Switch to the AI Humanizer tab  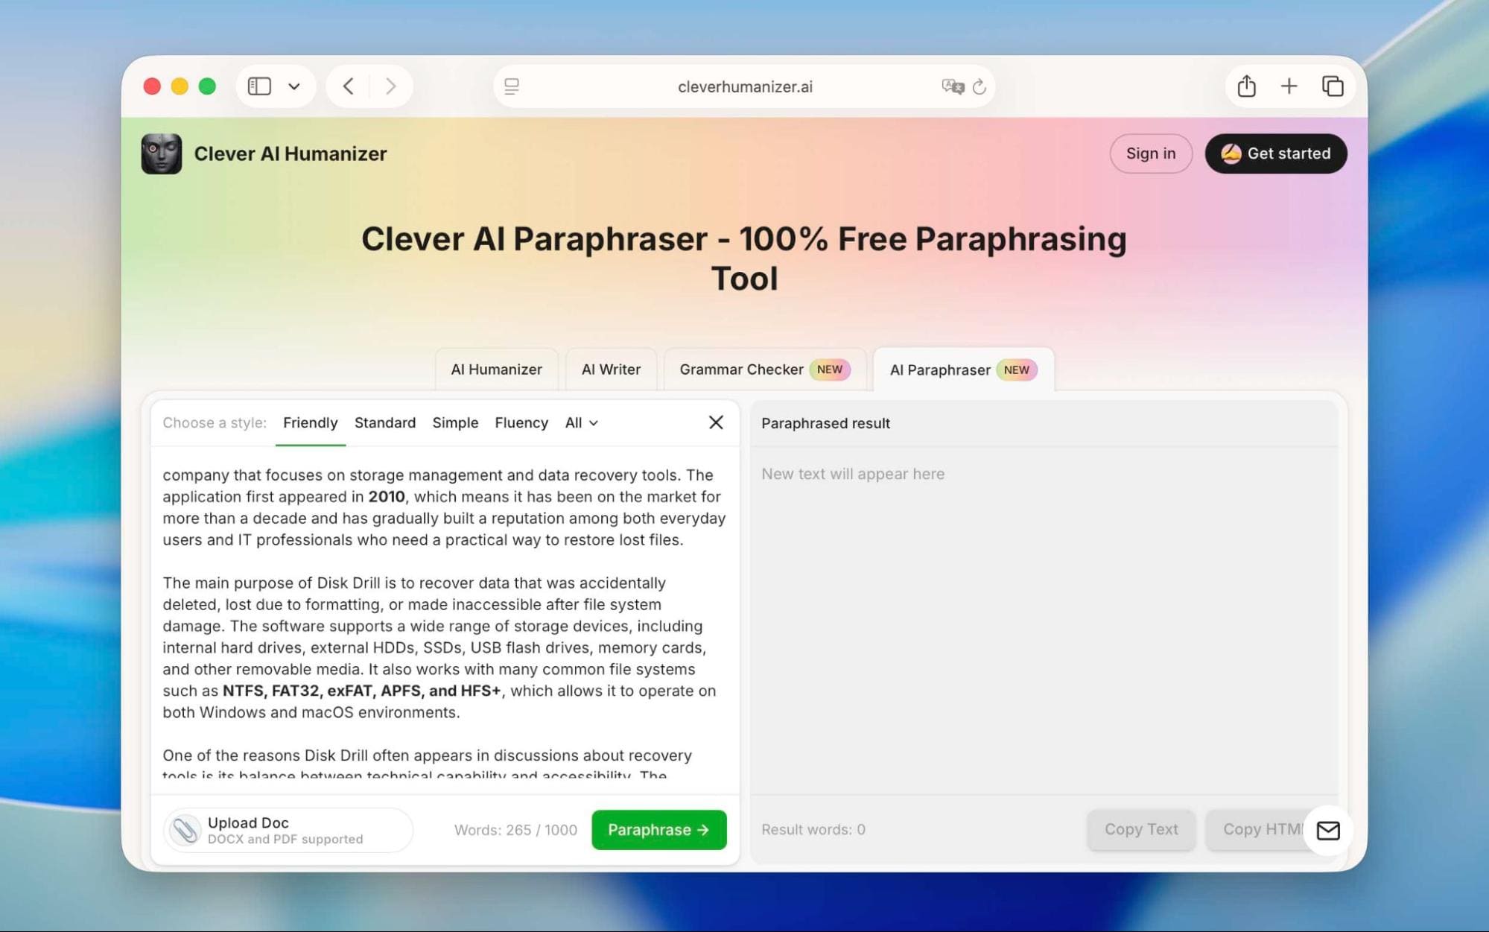496,370
